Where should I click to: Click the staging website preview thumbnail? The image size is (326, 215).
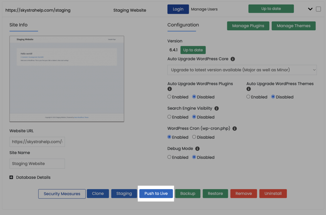pos(67,79)
